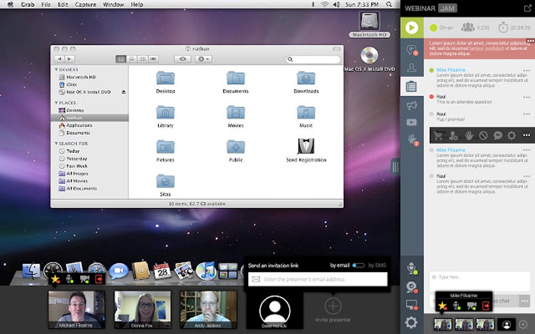Click the green play button in WebinarJam sidebar
The height and width of the screenshot is (334, 535).
tap(412, 27)
